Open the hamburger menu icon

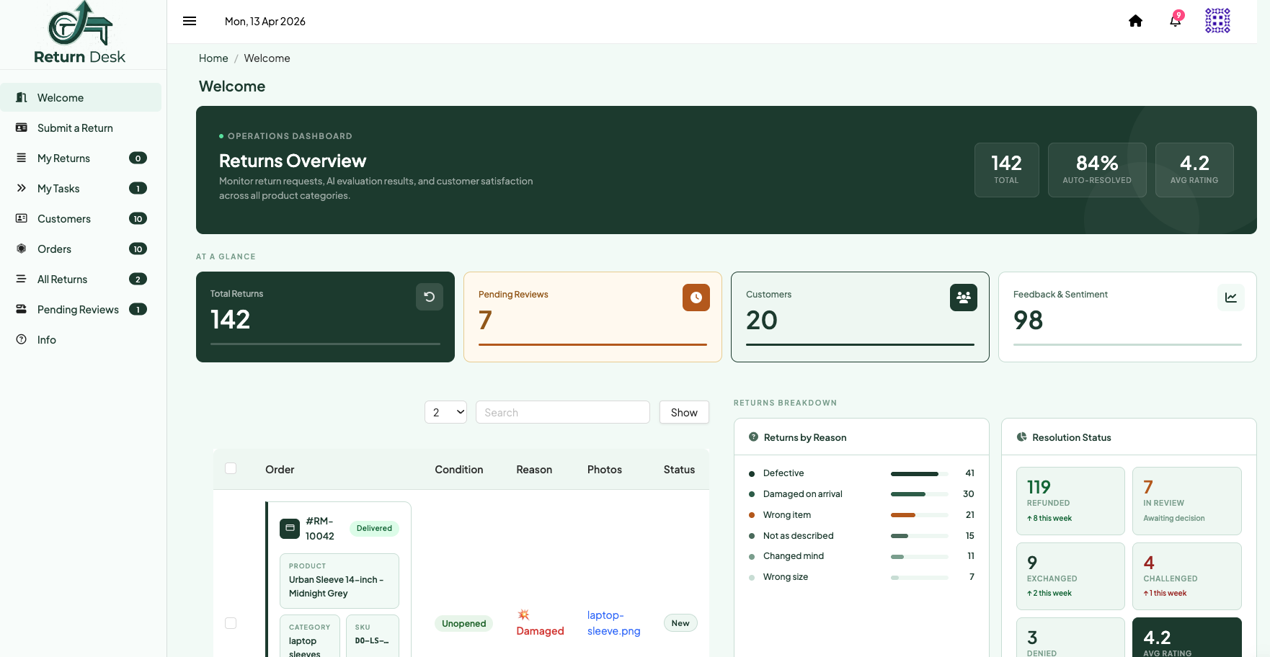[x=190, y=21]
